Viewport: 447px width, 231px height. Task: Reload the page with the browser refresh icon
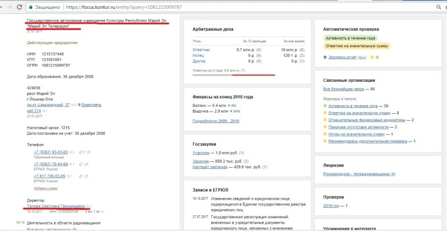point(19,7)
